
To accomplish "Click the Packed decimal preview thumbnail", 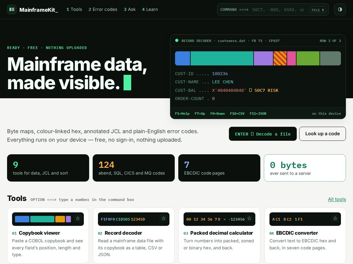I will 219,219.
